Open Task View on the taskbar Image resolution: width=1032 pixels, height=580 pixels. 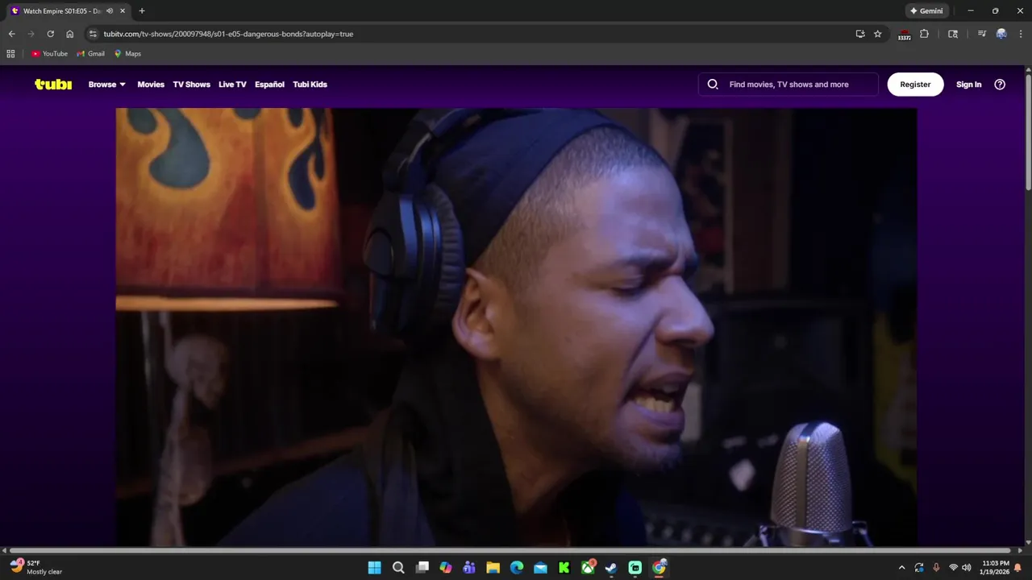(422, 568)
